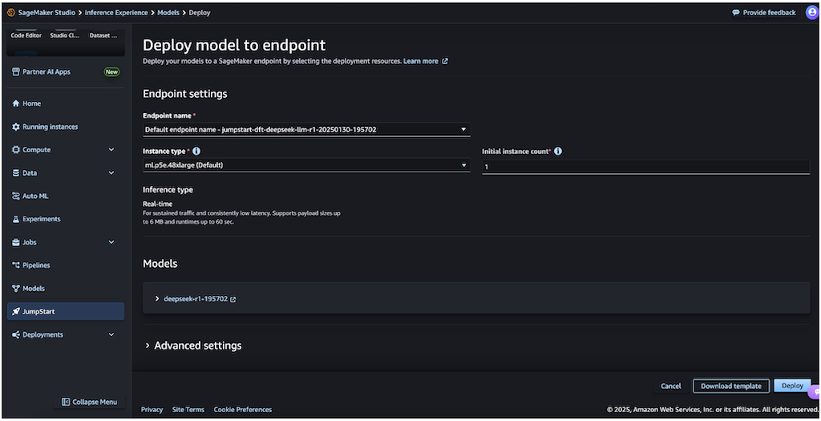
Task: Expand the deepseek-r1-195702 model row
Action: (x=157, y=299)
